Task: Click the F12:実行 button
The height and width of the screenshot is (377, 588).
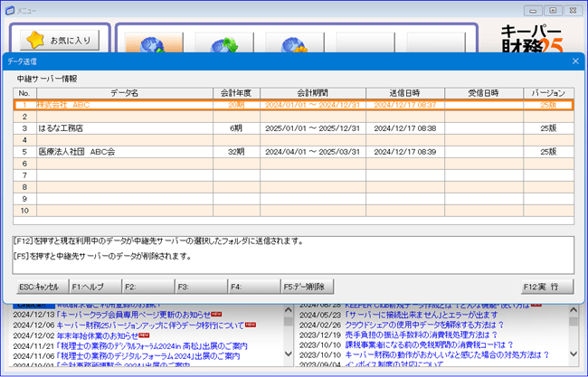Action: coord(547,287)
